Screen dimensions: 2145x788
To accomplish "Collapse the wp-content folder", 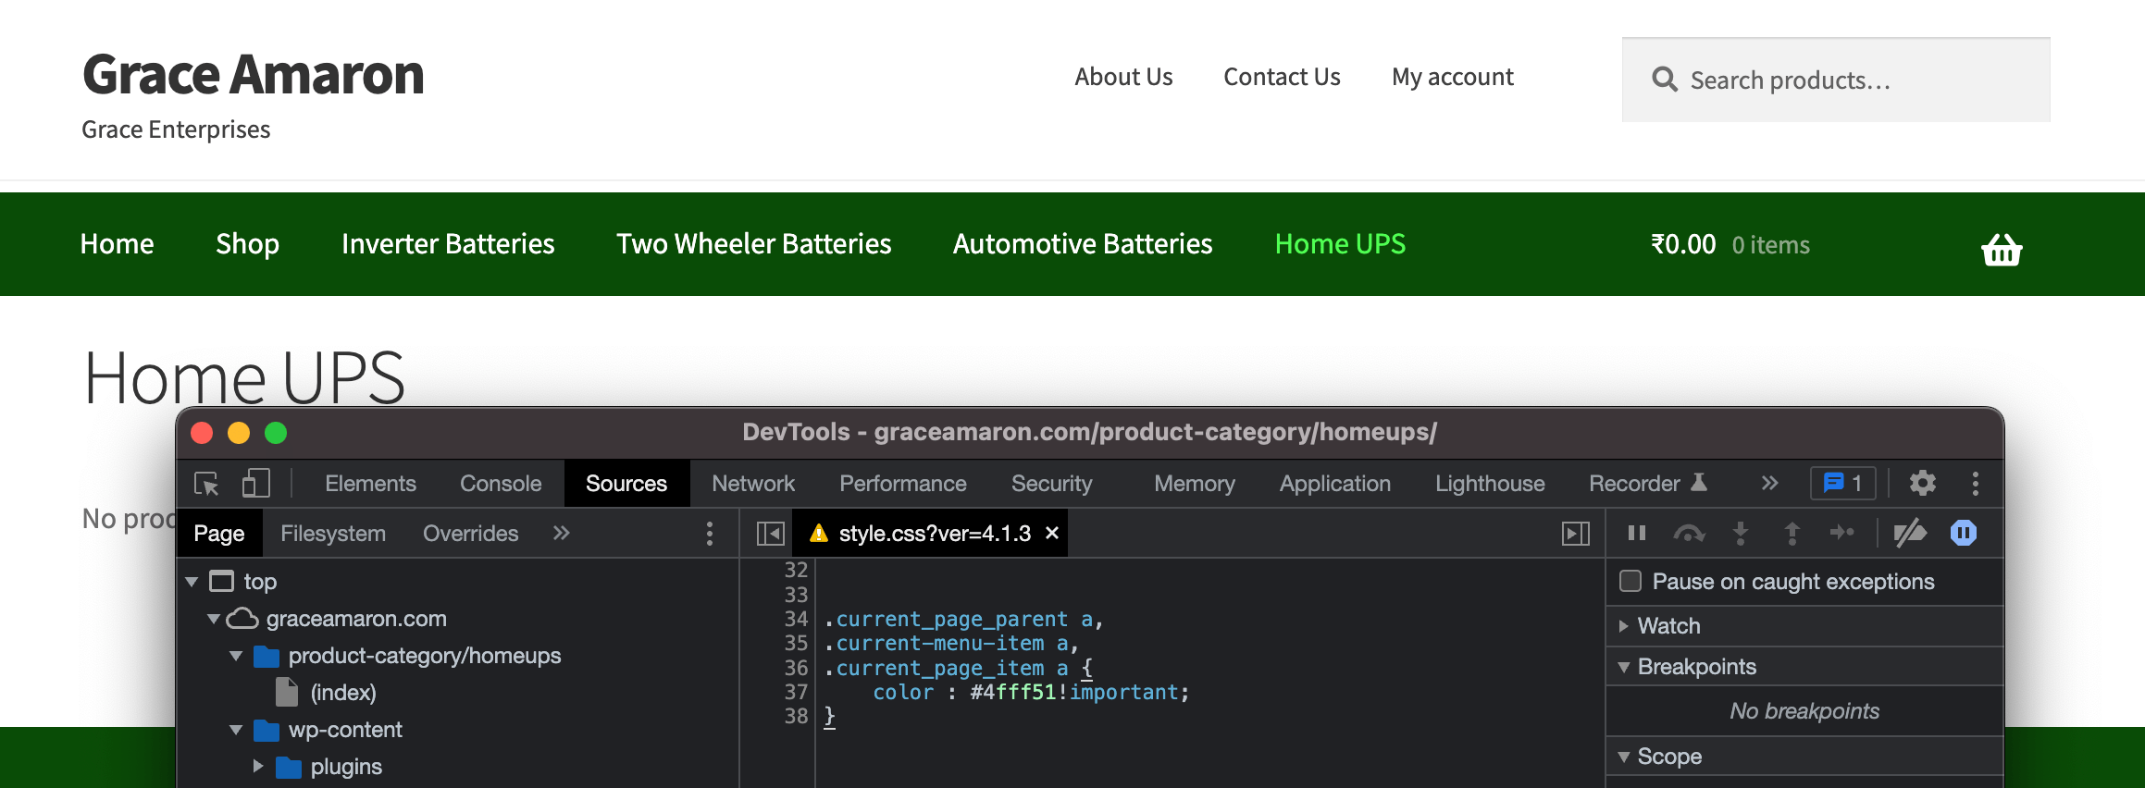I will (236, 730).
